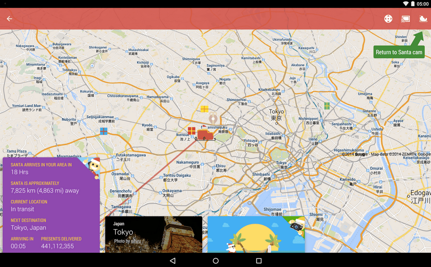The height and width of the screenshot is (267, 431).
Task: Tap 'SANTA ARRIVES IN YOUR AREA IN' heading
Action: 41,165
